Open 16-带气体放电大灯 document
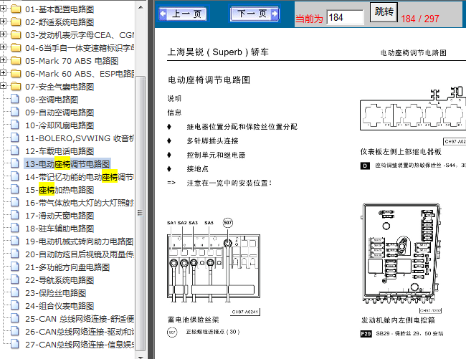Image resolution: width=466 pixels, height=359 pixels. point(80,203)
